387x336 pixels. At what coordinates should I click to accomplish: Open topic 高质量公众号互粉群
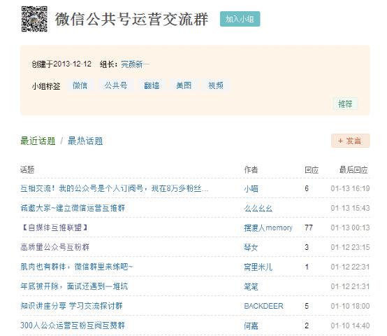point(55,247)
